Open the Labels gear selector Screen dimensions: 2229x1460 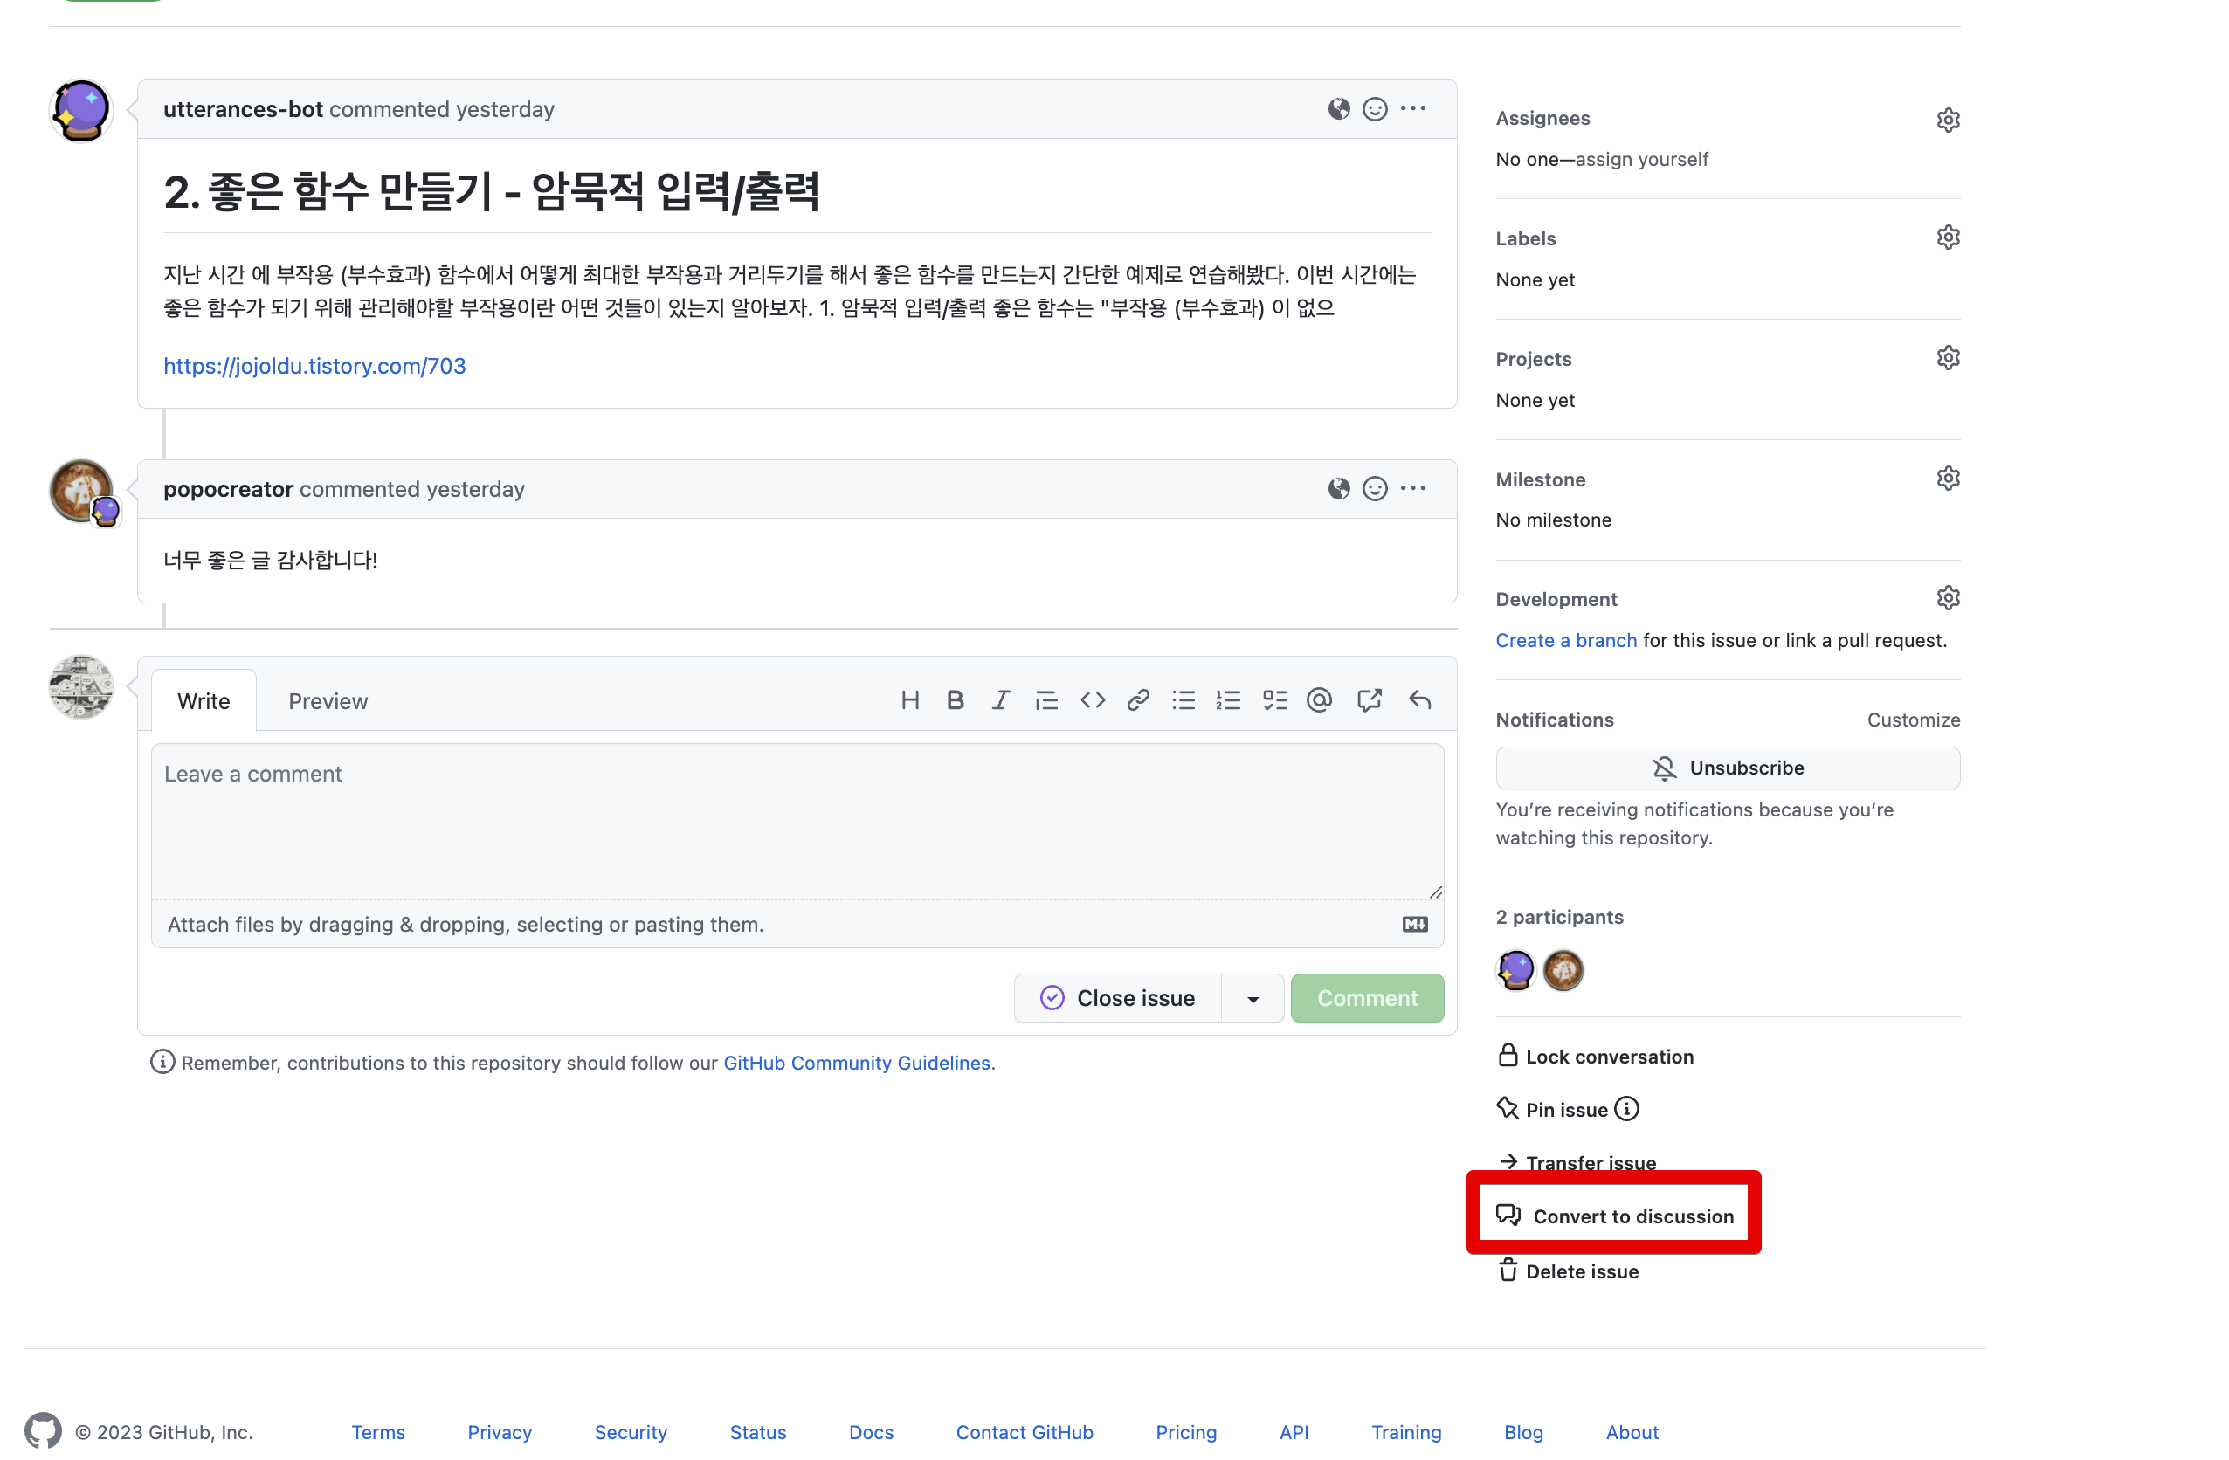click(x=1947, y=238)
